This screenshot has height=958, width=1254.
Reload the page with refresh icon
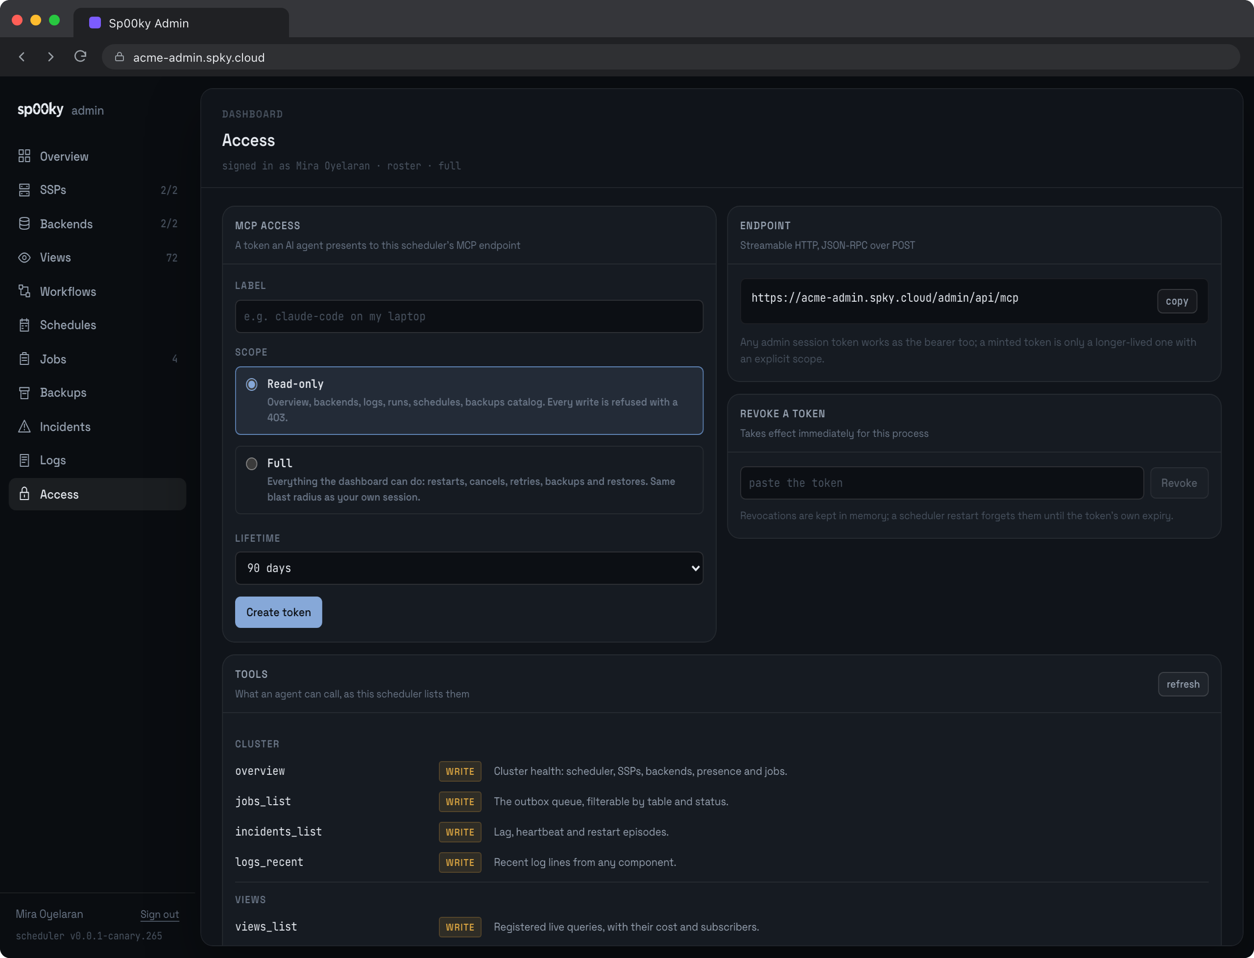point(80,56)
